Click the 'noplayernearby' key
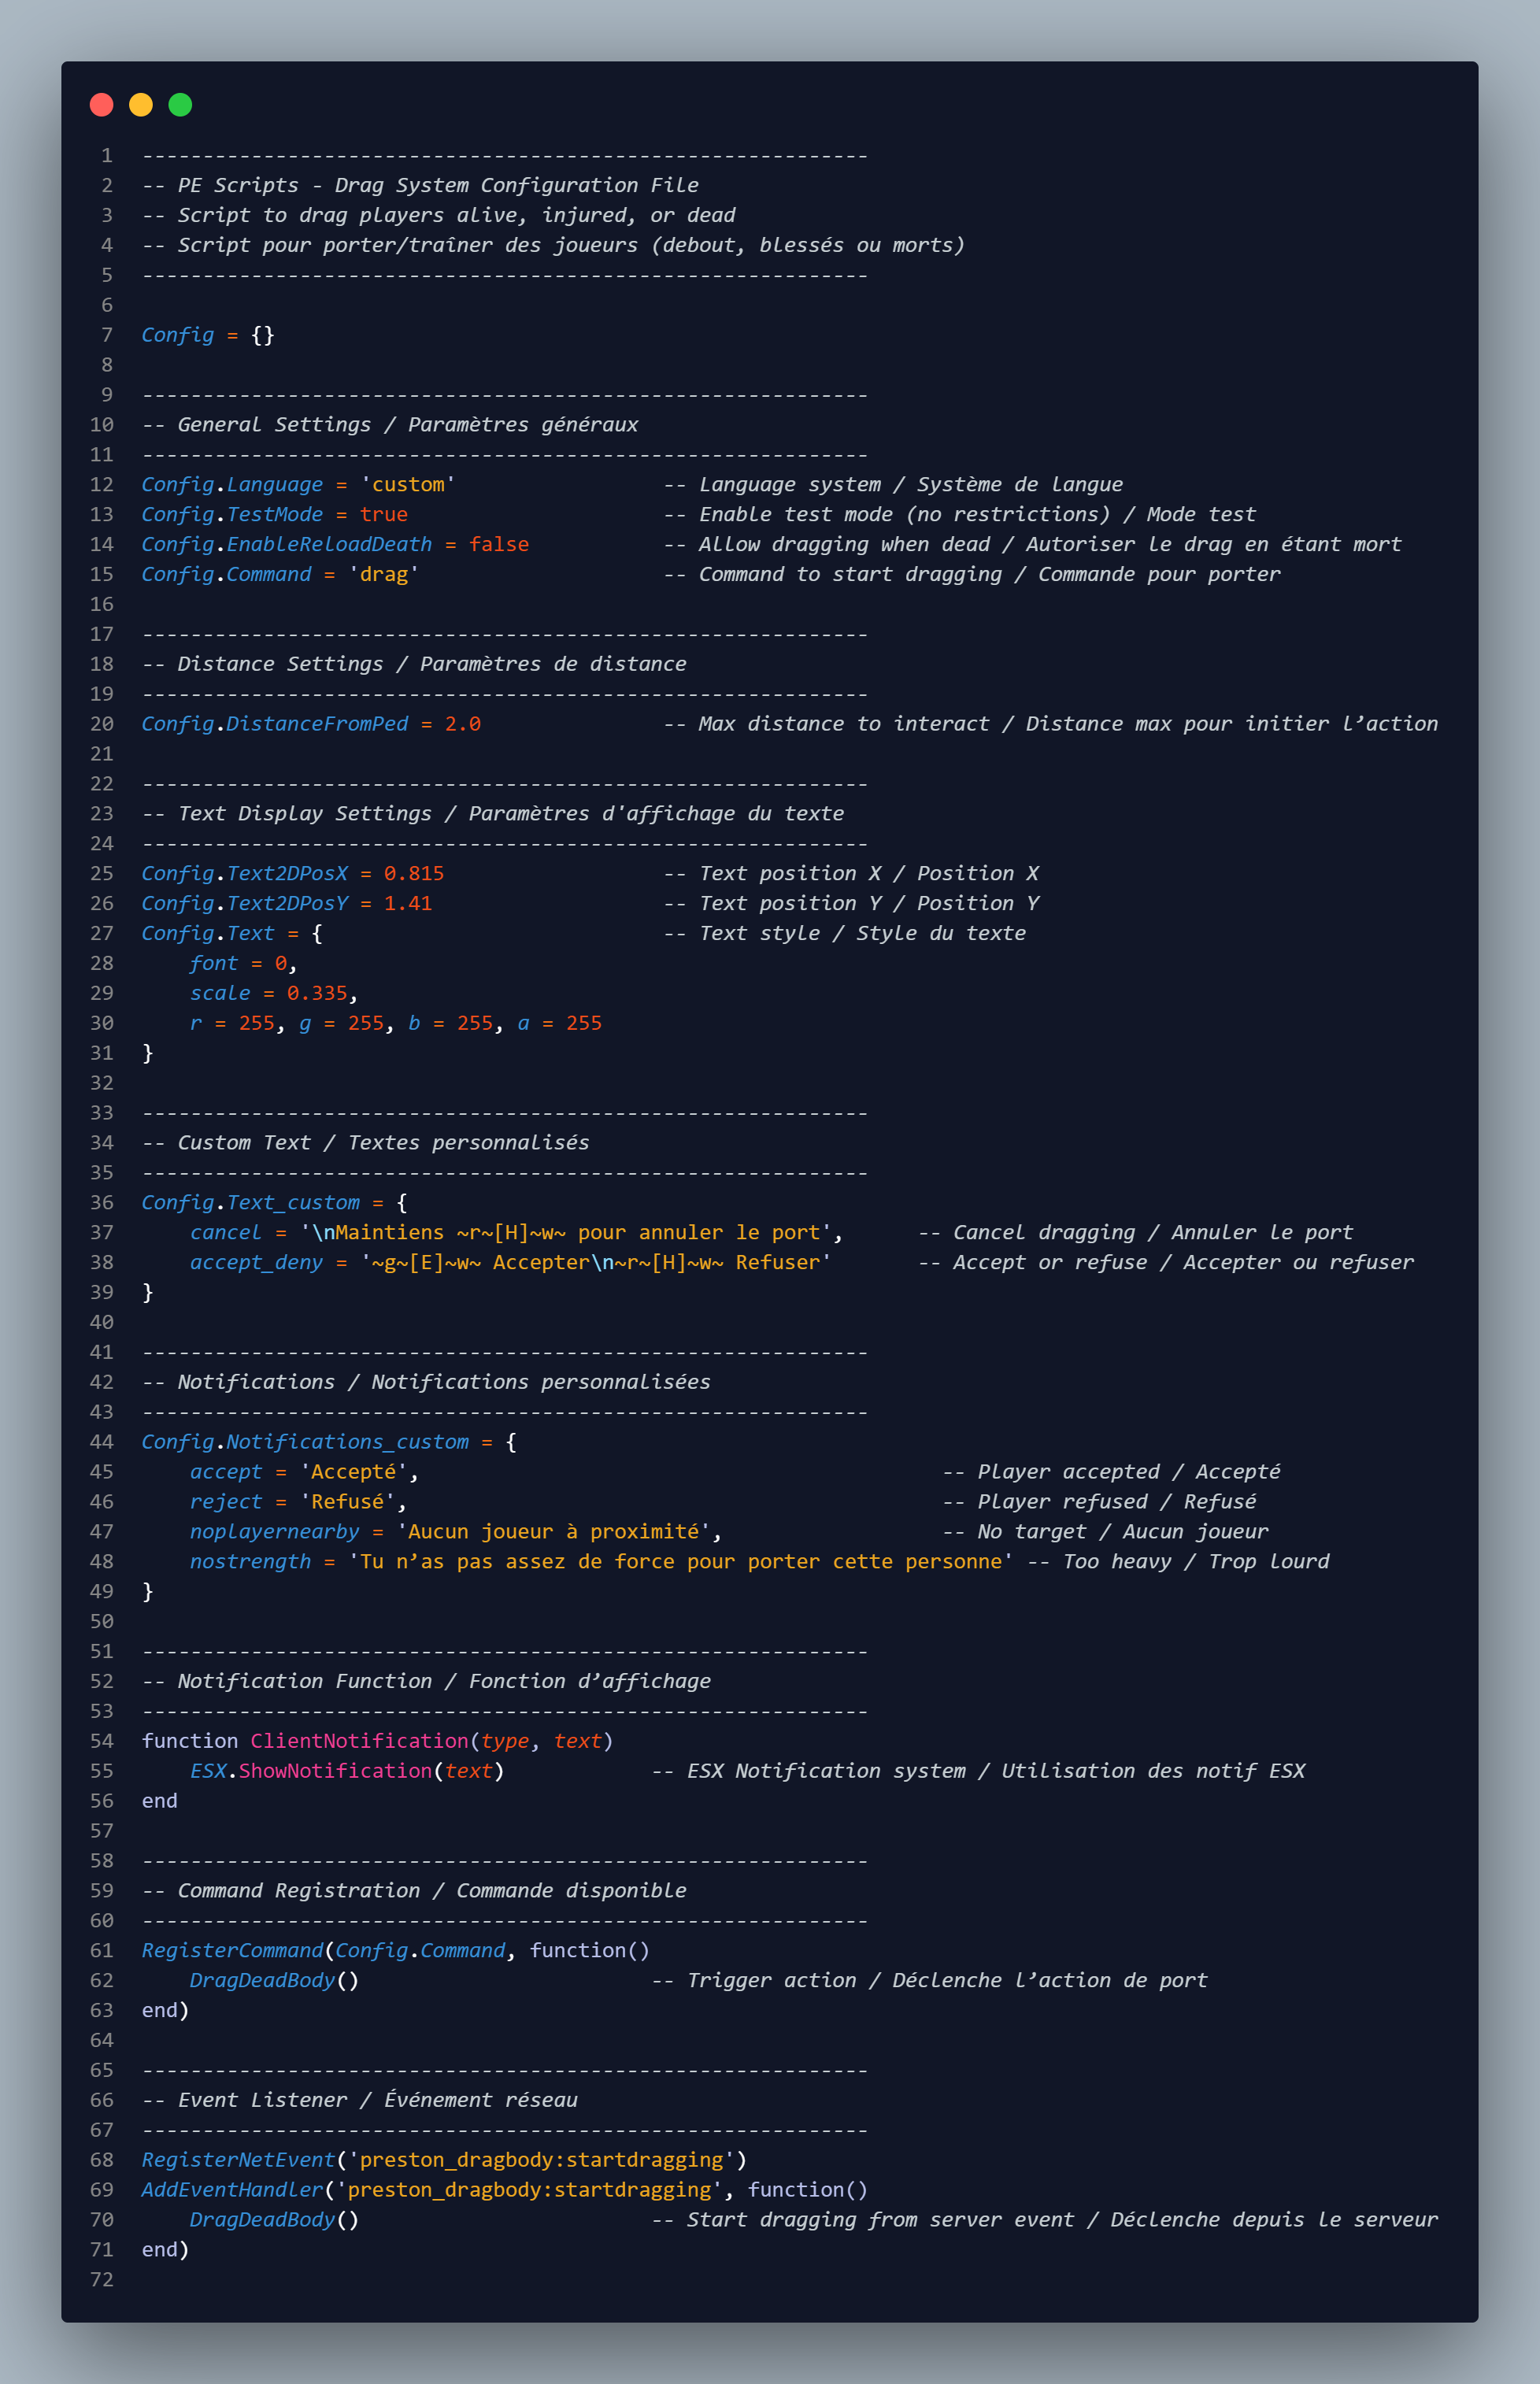Viewport: 1540px width, 2384px height. tap(275, 1532)
